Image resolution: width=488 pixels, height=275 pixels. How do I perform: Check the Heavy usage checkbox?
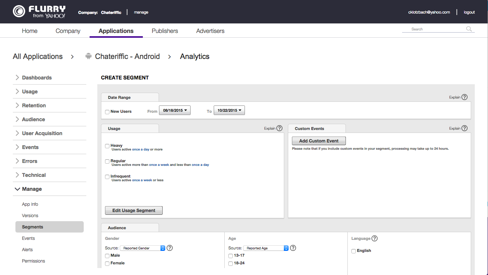tap(107, 146)
